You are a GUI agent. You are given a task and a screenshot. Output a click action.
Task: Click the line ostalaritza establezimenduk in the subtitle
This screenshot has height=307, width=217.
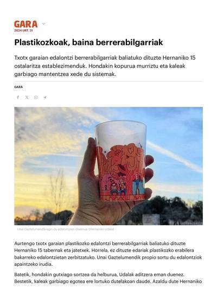pyautogui.click(x=50, y=66)
